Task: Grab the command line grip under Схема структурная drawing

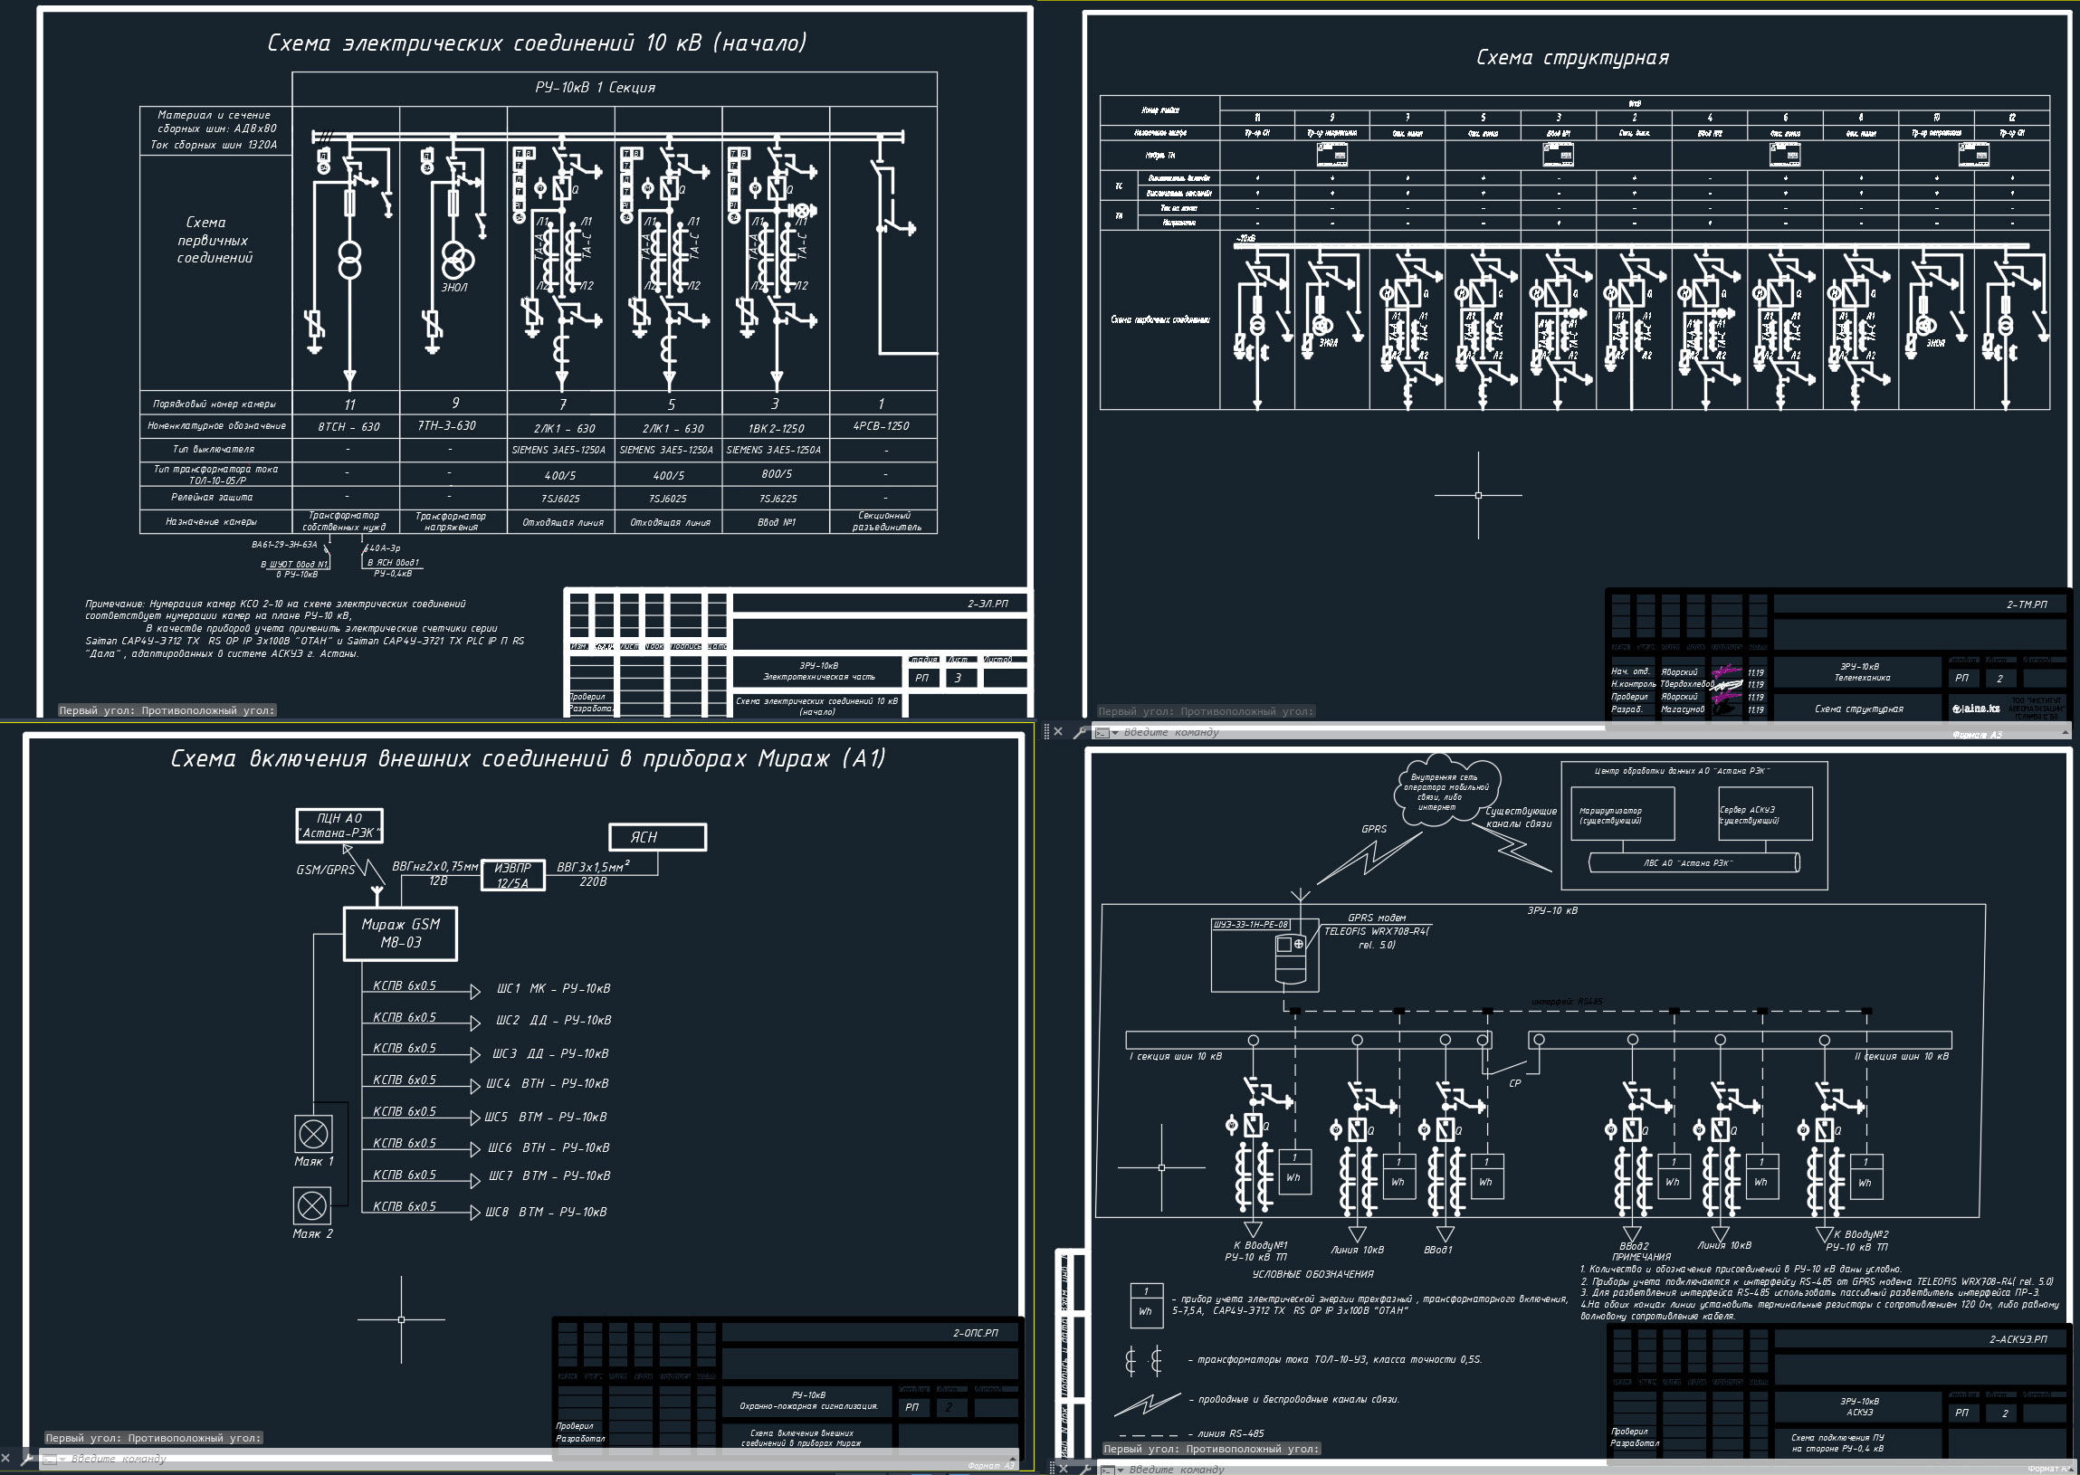Action: click(x=1046, y=731)
